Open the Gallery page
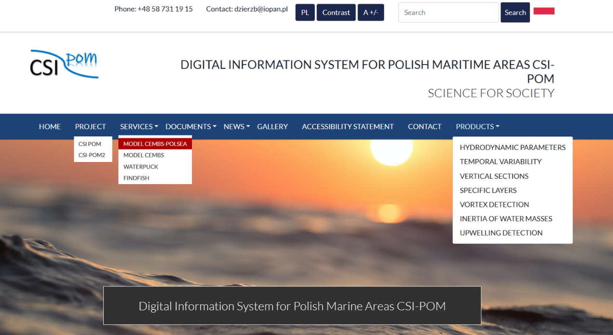 (x=272, y=127)
